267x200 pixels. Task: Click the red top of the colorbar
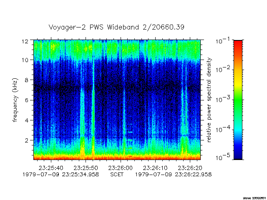pos(238,43)
